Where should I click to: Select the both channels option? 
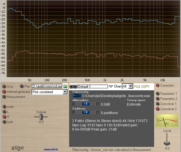tap(4, 122)
